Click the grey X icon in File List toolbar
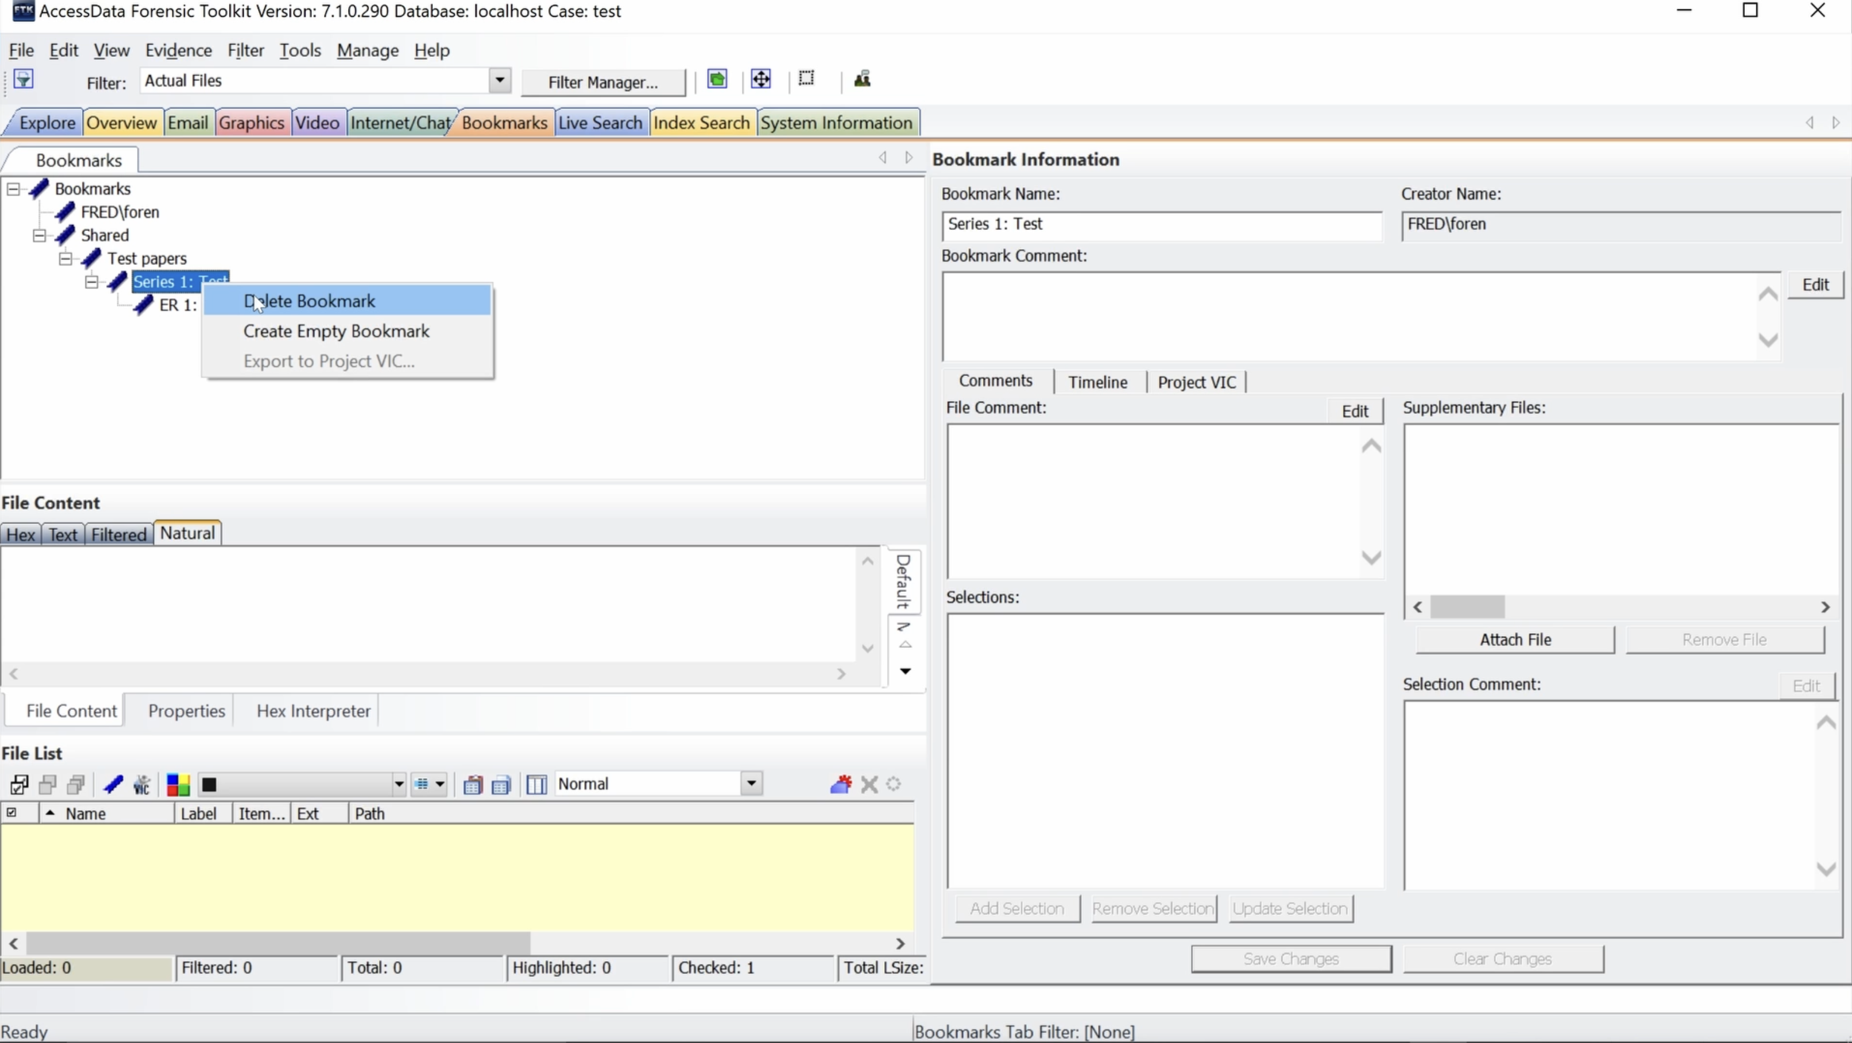Screen dimensions: 1852x1043 click(869, 784)
